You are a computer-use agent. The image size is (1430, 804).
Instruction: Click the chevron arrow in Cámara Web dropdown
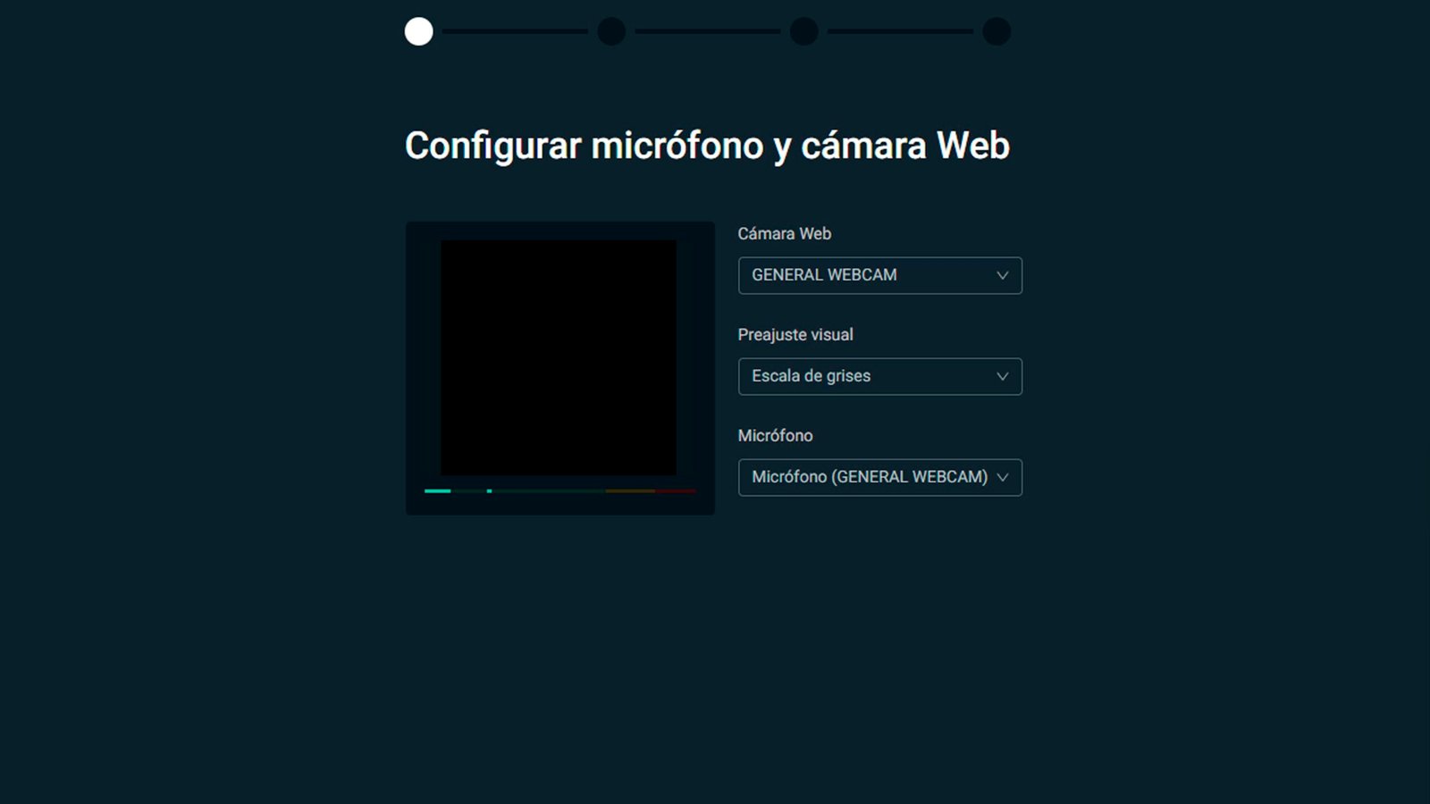pyautogui.click(x=1002, y=275)
